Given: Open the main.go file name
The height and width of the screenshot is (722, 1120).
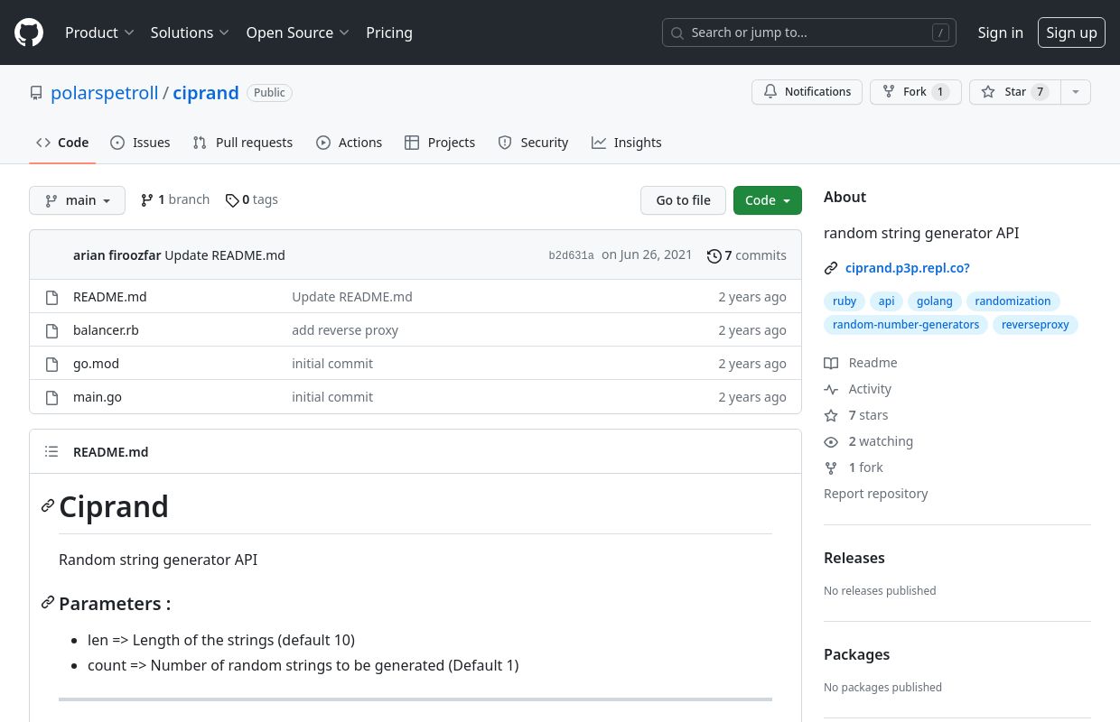Looking at the screenshot, I should [98, 397].
